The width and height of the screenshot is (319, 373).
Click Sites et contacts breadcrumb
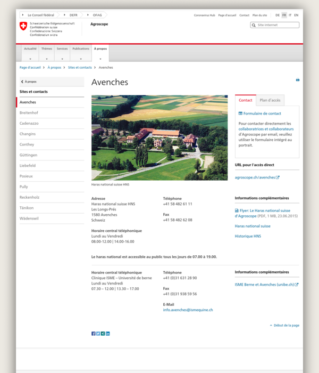point(80,68)
